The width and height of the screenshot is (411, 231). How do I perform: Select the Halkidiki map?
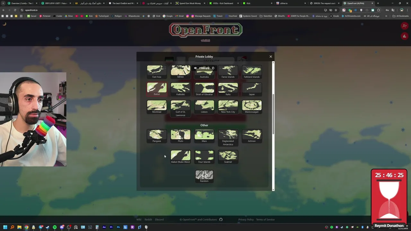tap(180, 89)
